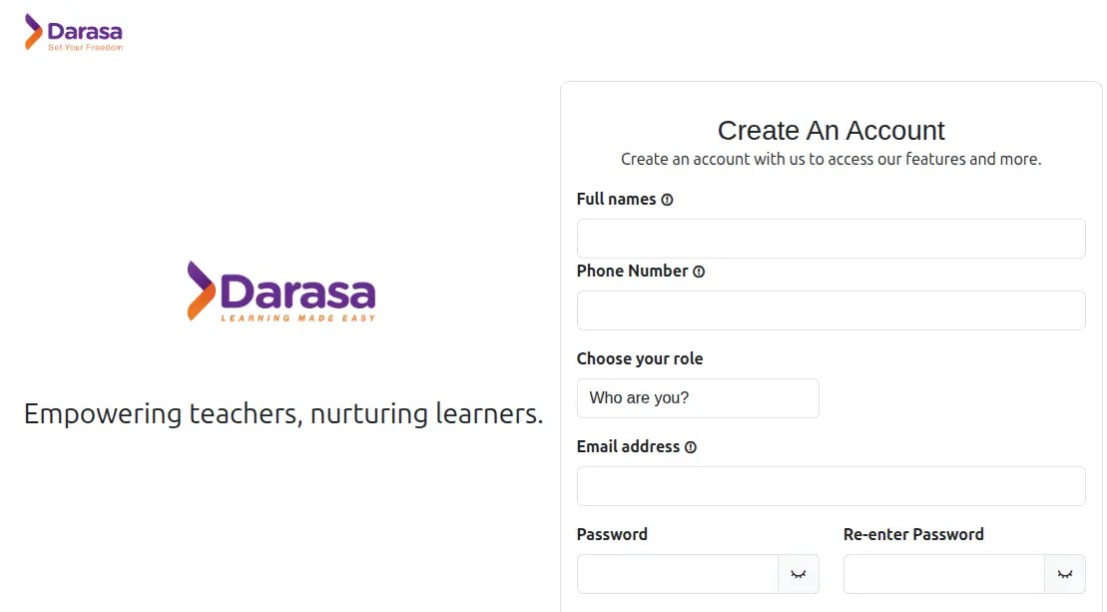
Task: Click the info icon beside Phone Number
Action: (x=699, y=272)
